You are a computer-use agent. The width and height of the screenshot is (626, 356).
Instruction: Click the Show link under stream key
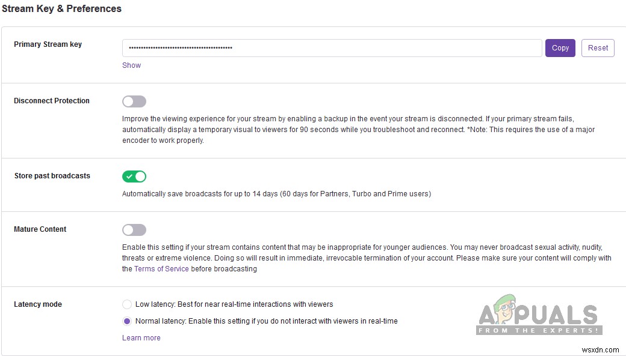131,65
